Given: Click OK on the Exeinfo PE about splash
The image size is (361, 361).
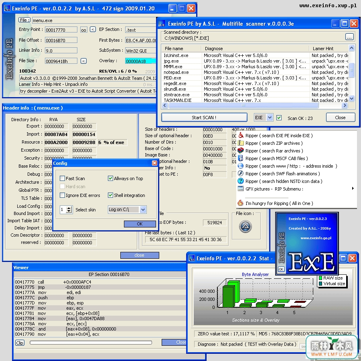Looking at the screenshot, I should (281, 269).
